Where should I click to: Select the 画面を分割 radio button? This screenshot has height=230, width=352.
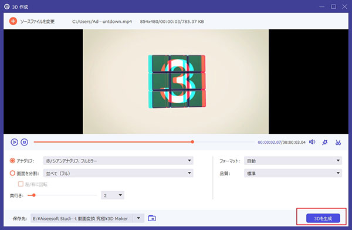coord(12,173)
